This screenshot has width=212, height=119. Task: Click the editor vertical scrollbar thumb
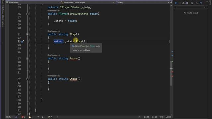[171, 73]
